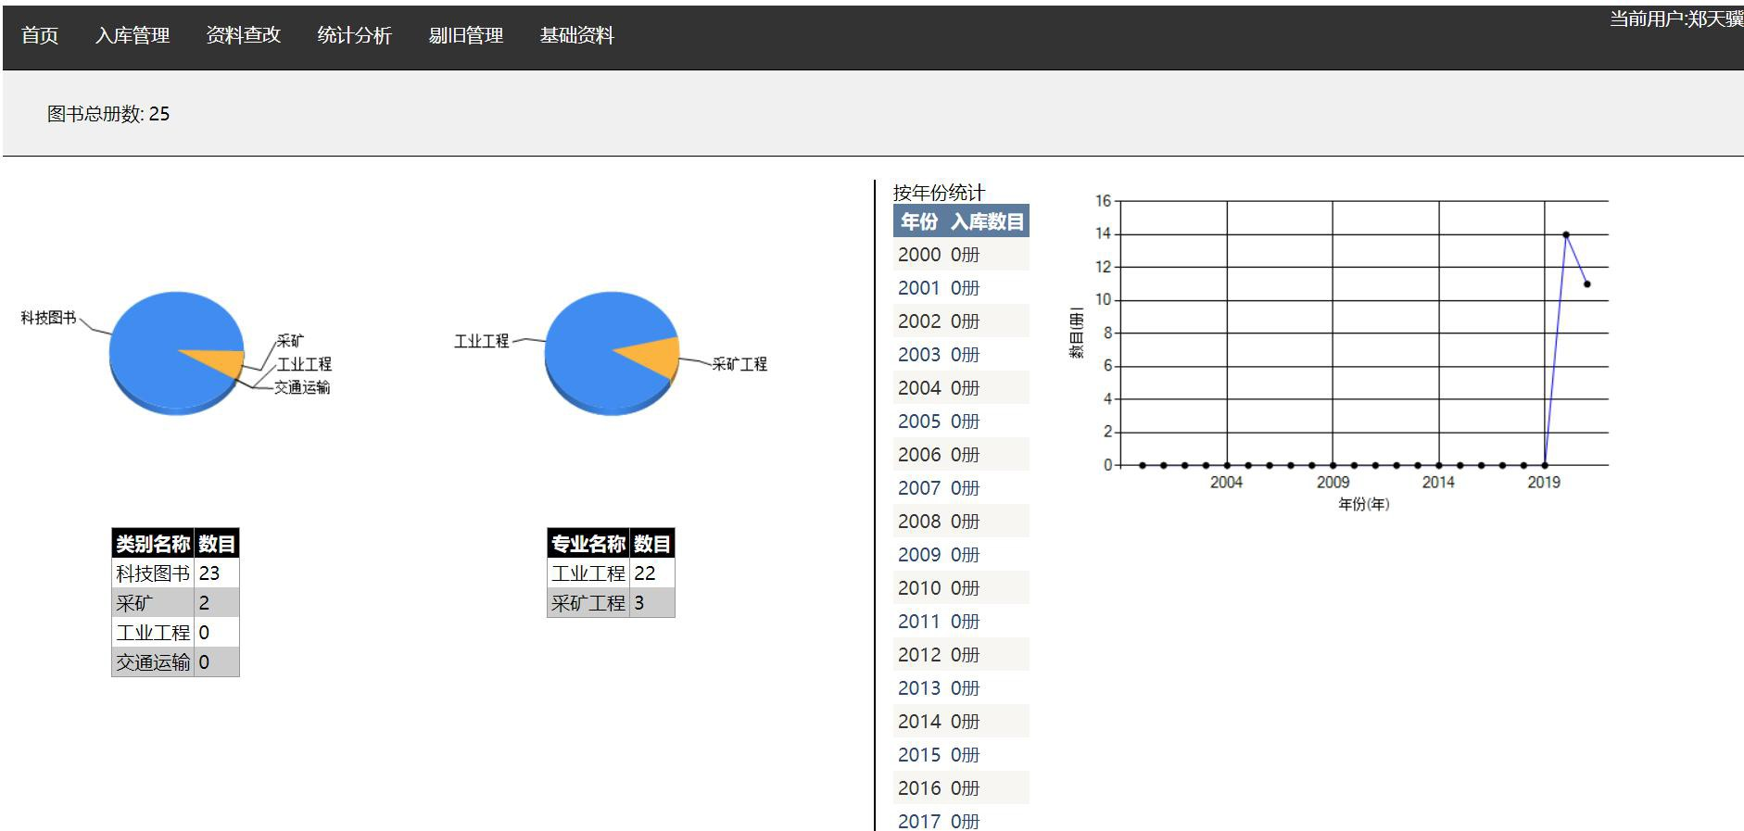Select the year 2017 row
The width and height of the screenshot is (1744, 831).
pyautogui.click(x=961, y=819)
